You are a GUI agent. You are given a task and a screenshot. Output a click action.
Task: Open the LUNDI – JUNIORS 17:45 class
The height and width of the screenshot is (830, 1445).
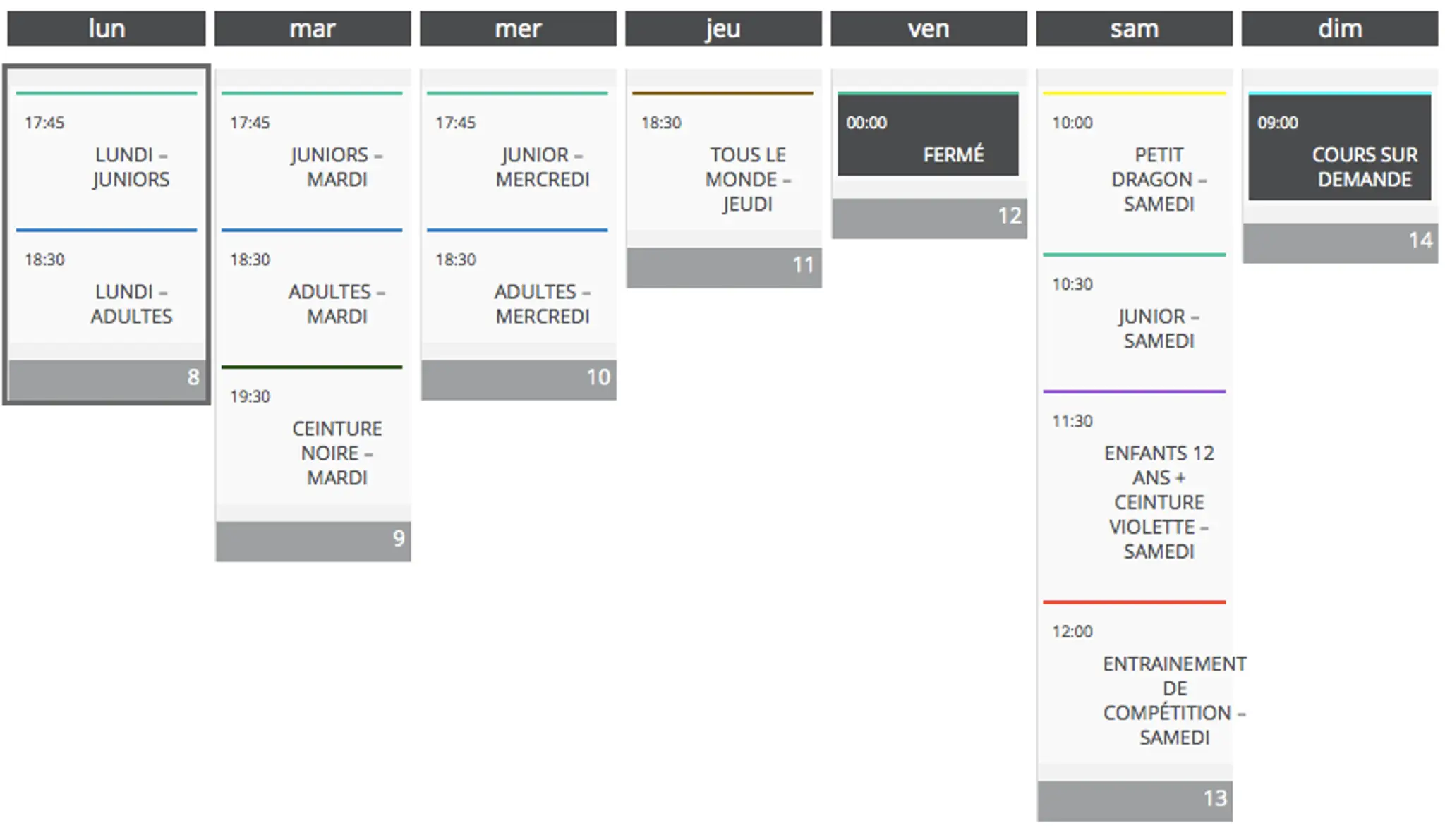[x=131, y=167]
